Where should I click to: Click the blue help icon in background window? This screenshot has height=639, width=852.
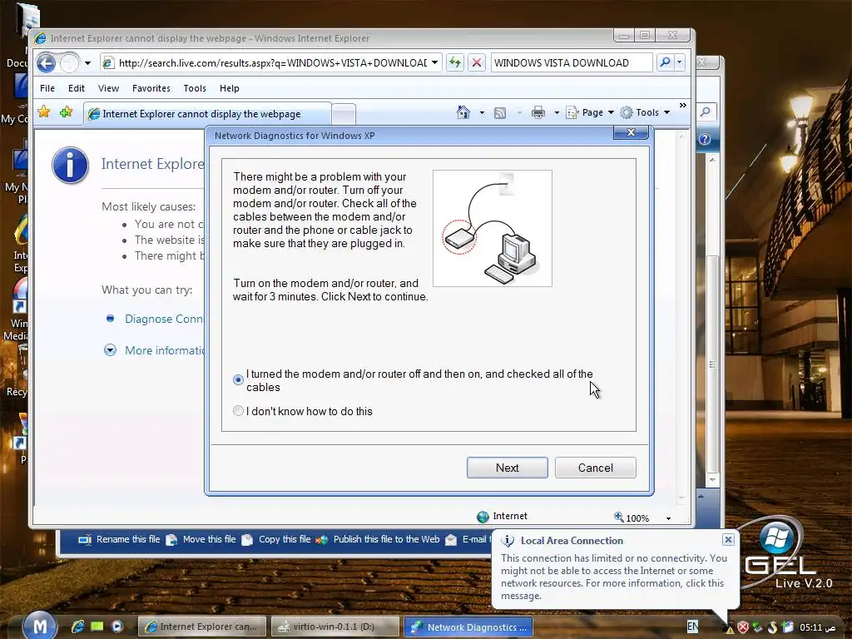pyautogui.click(x=705, y=139)
